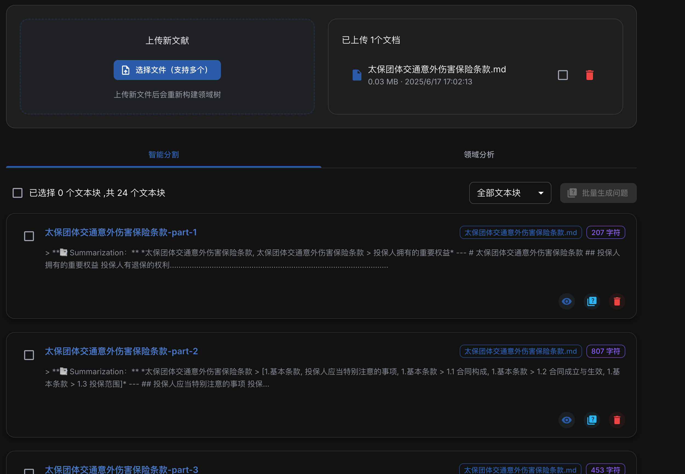Click the 批量生成问题 button
The width and height of the screenshot is (685, 474).
pos(598,193)
